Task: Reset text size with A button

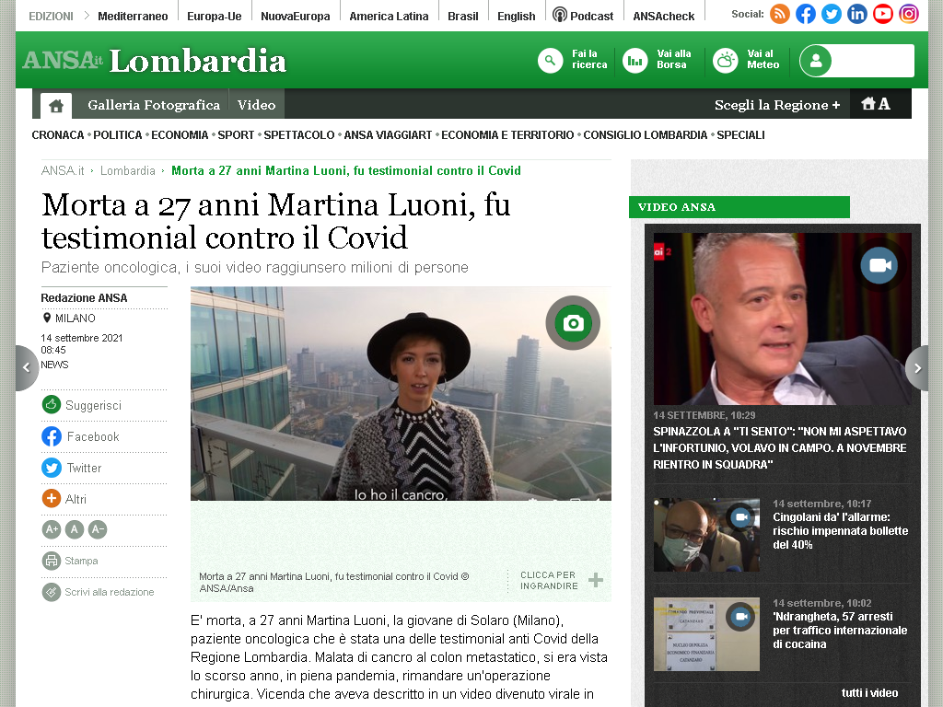Action: tap(75, 529)
